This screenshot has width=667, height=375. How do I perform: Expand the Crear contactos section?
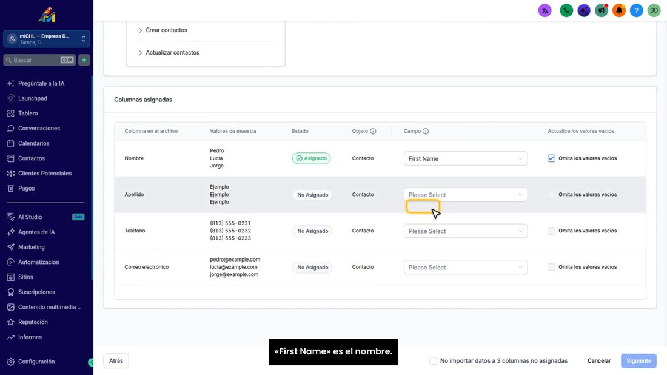[163, 30]
